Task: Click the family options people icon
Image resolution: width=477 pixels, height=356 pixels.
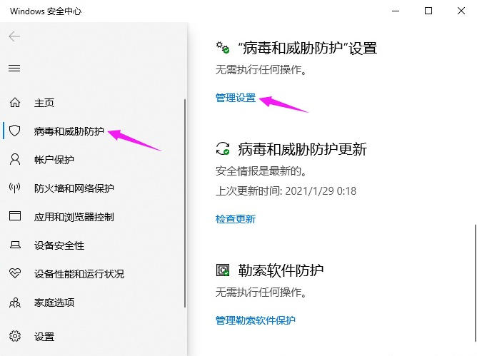Action: click(x=14, y=302)
